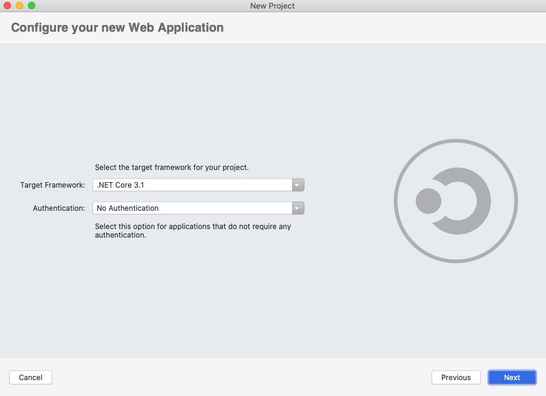Click the 'Select the target framework' hint text

point(172,167)
